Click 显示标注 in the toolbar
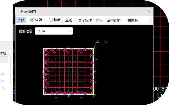Viewport: 169px width, 105px height. [85, 20]
